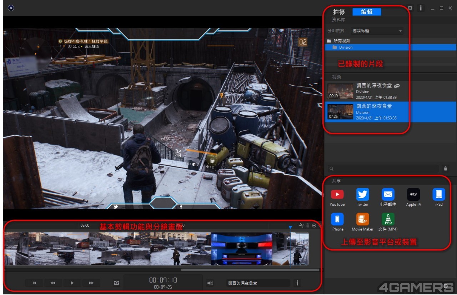The width and height of the screenshot is (457, 295).
Task: Share video to YouTube
Action: tap(337, 197)
